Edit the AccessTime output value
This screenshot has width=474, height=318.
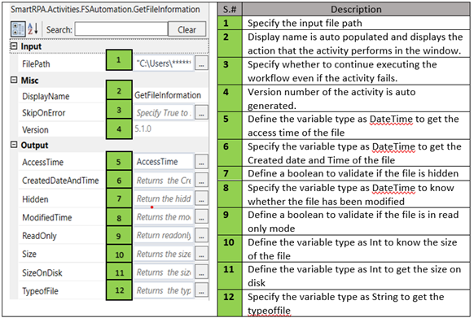pyautogui.click(x=164, y=162)
